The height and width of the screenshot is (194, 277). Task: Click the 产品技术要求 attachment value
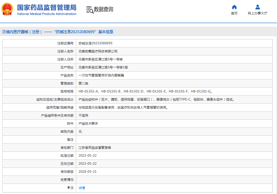(x=88, y=124)
